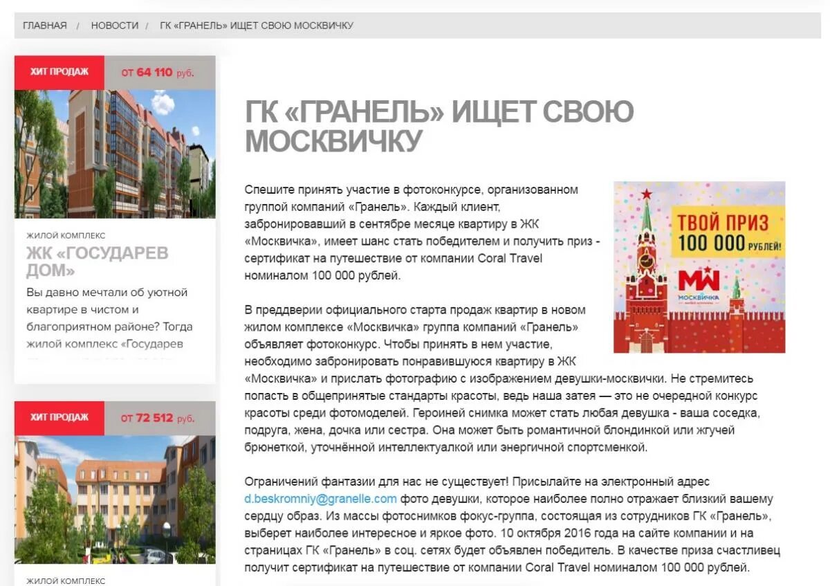Click description starting Вы давно мечтали

click(110, 318)
